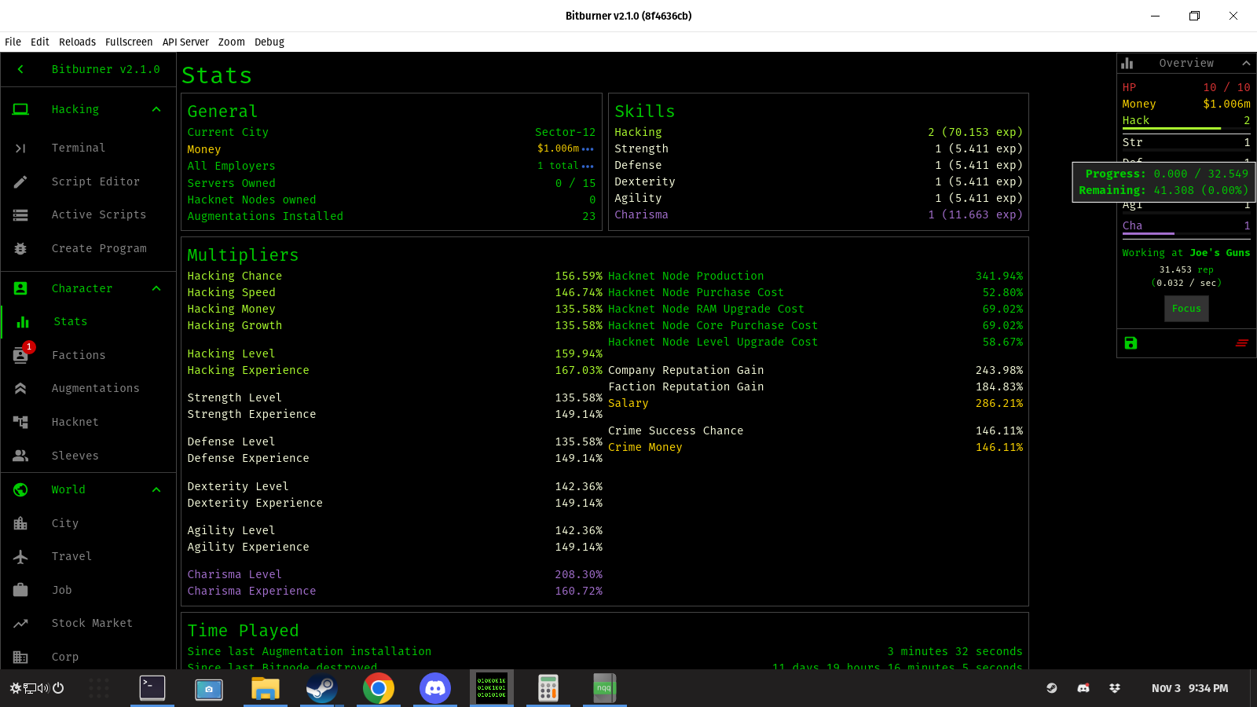Image resolution: width=1257 pixels, height=707 pixels.
Task: Open Discord from the taskbar
Action: click(435, 688)
